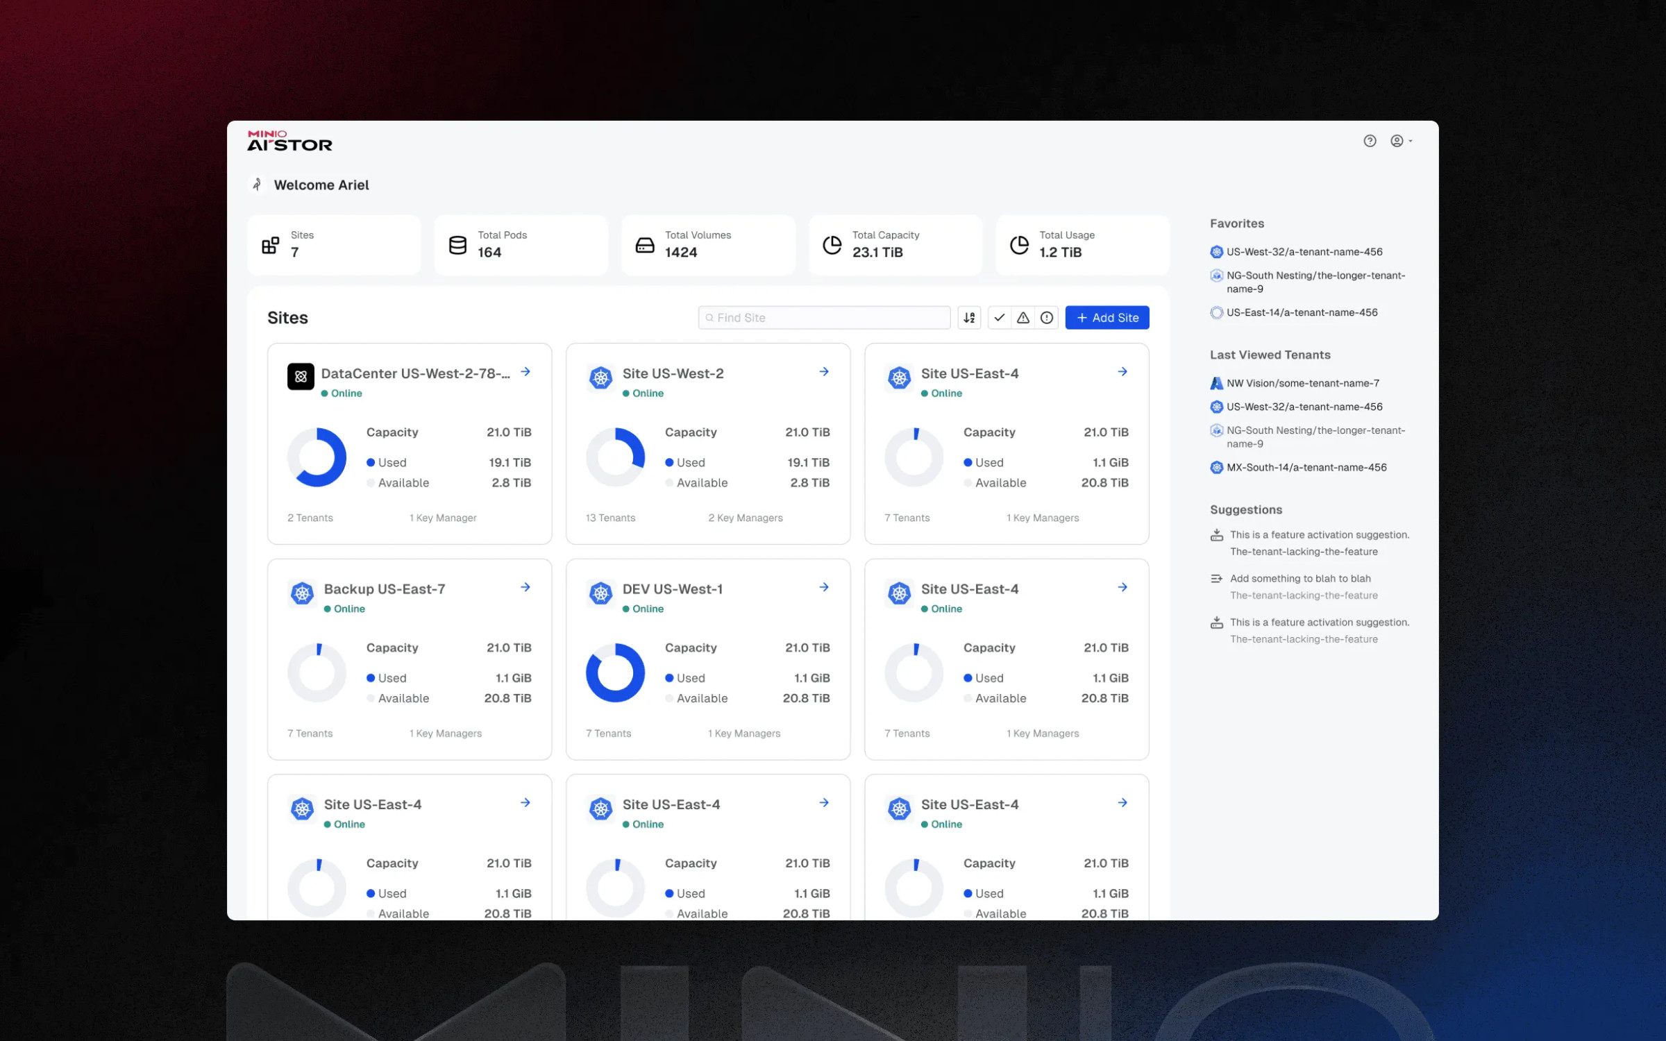Open last viewed tenant NW Vision/some-tenant-name-7

[x=1302, y=383]
